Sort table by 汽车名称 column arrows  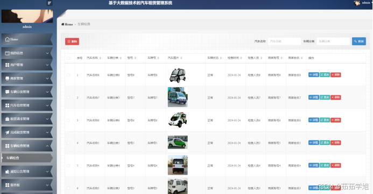tap(100, 58)
